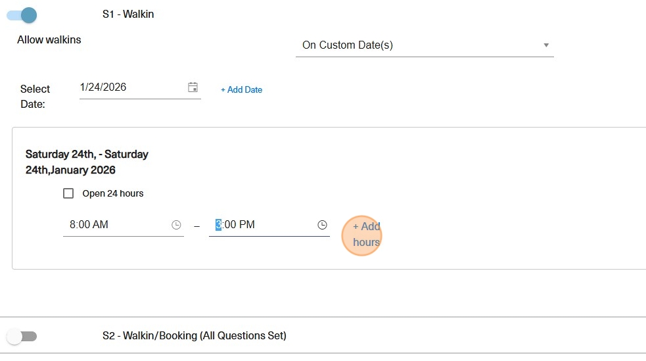Click the Allow walkins dropdown arrow

coord(546,45)
